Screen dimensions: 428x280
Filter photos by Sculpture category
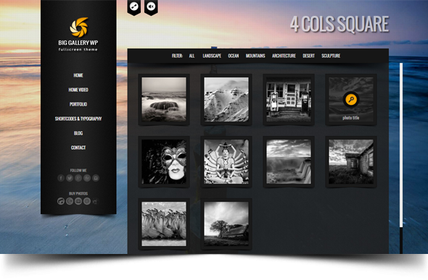tap(331, 56)
